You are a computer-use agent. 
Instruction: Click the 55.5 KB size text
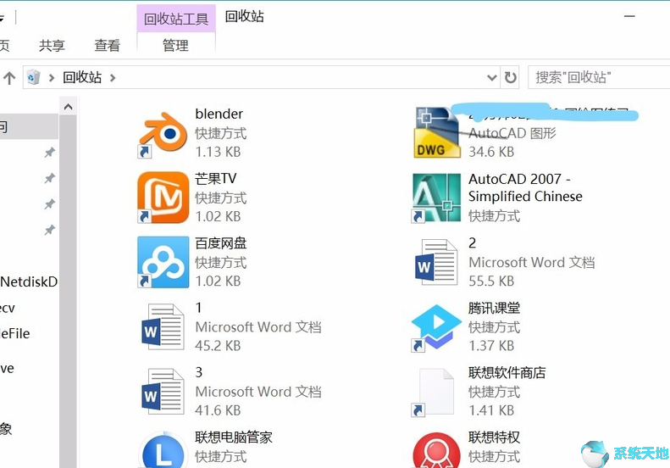coord(491,281)
